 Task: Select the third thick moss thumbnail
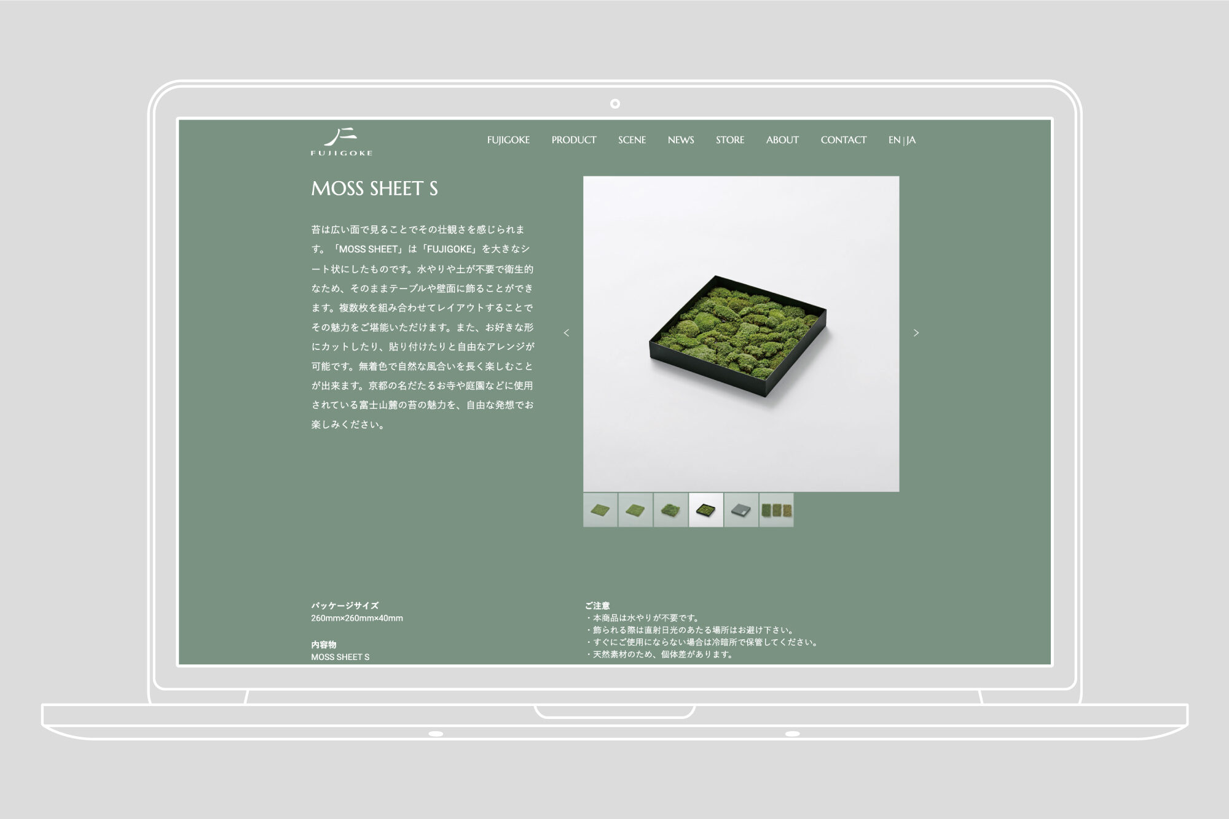point(670,510)
